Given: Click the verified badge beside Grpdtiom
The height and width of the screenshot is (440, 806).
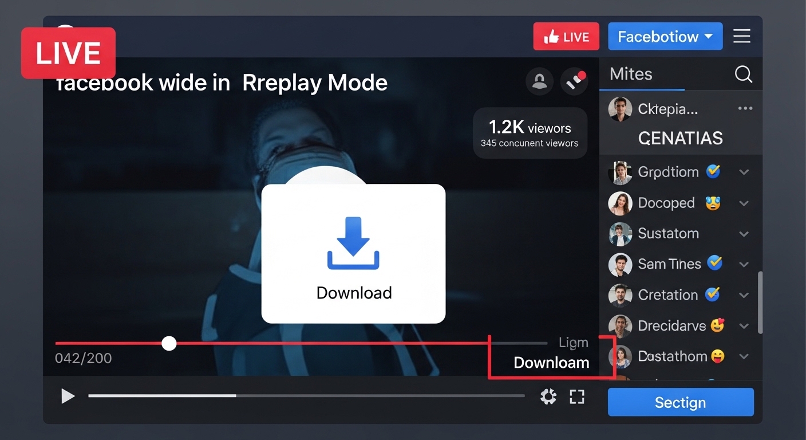Looking at the screenshot, I should (x=713, y=172).
